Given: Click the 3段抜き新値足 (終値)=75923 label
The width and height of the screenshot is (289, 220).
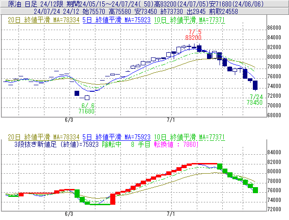Looking at the screenshot, I should pos(57,145).
